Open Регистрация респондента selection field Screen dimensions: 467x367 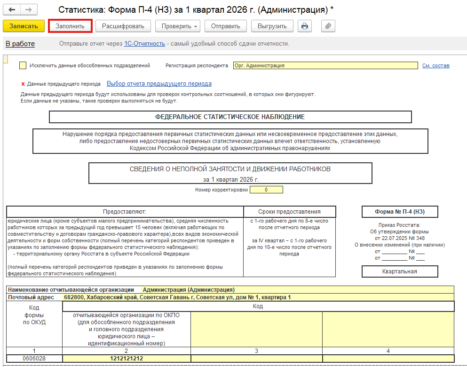pos(325,65)
